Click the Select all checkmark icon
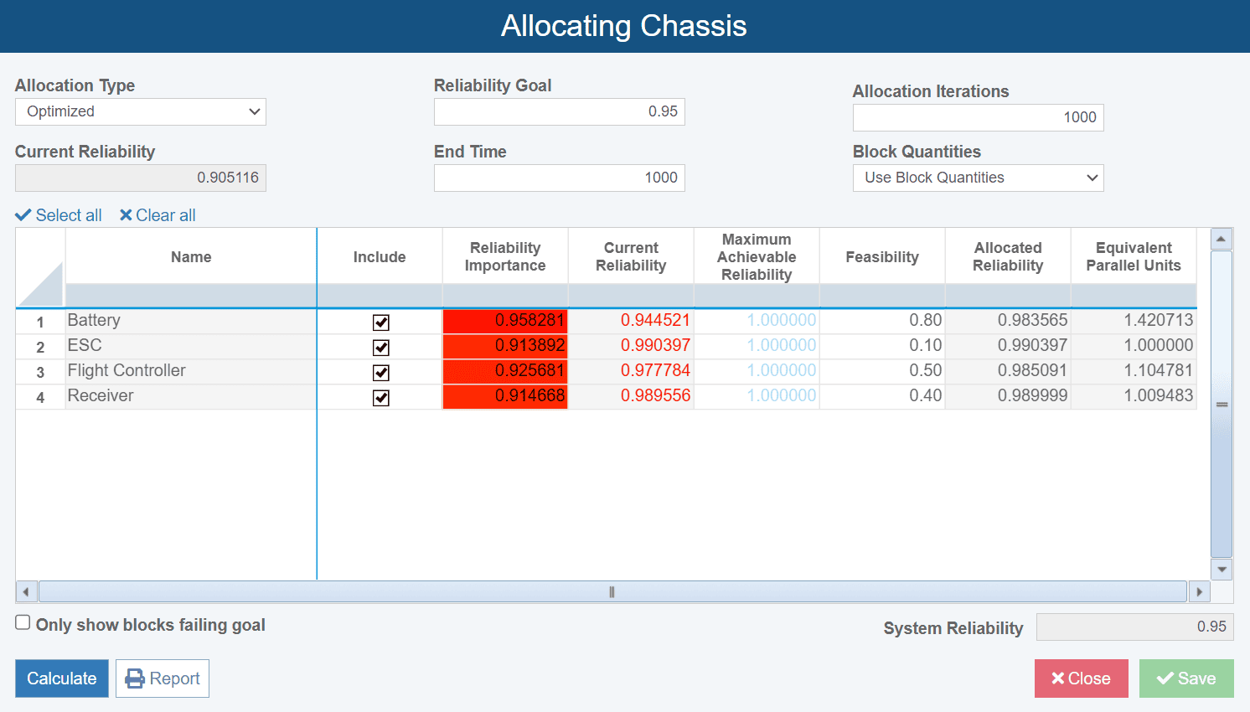Image resolution: width=1250 pixels, height=712 pixels. point(23,215)
